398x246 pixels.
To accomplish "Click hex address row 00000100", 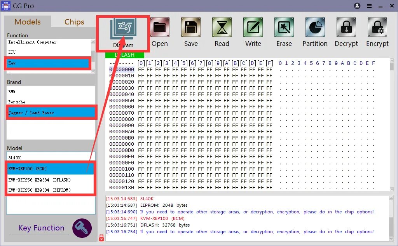I will tap(122, 169).
